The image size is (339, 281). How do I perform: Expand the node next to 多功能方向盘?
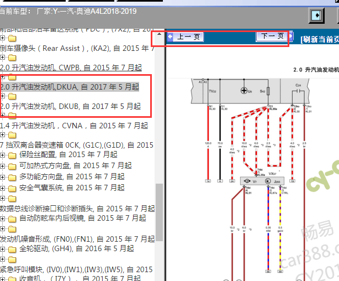pos(2,177)
